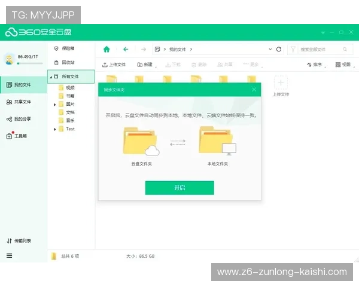Open the 排序 sort dropdown
Viewport: 359px width, 287px height.
(x=316, y=65)
